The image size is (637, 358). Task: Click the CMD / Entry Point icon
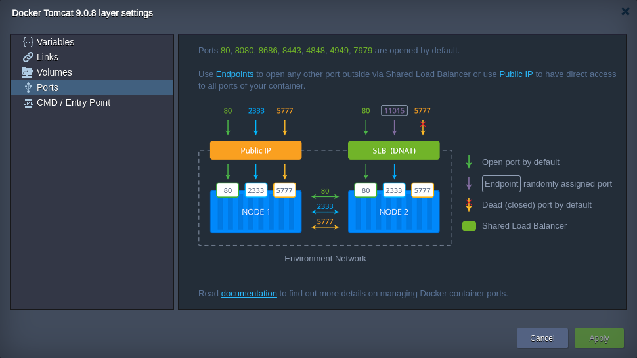28,103
